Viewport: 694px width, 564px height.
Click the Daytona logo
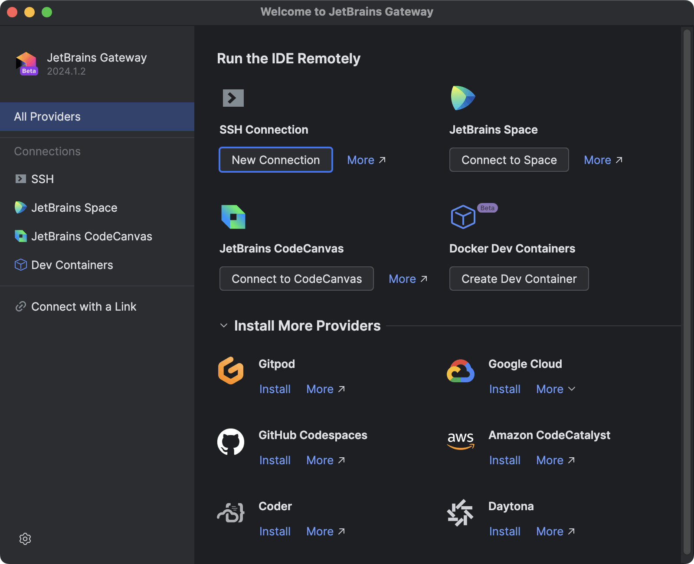pos(460,513)
